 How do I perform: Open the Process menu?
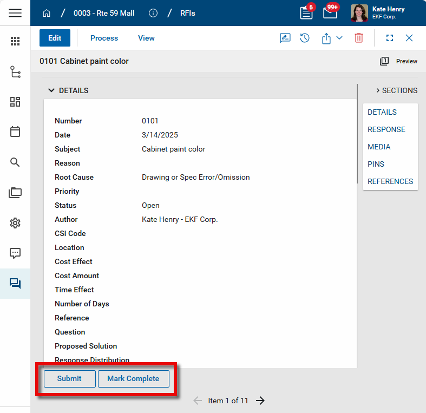point(104,38)
